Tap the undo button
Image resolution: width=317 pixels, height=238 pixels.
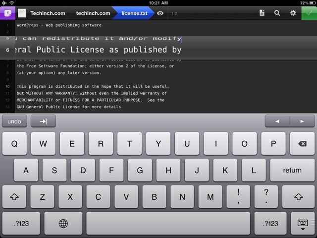pyautogui.click(x=14, y=121)
